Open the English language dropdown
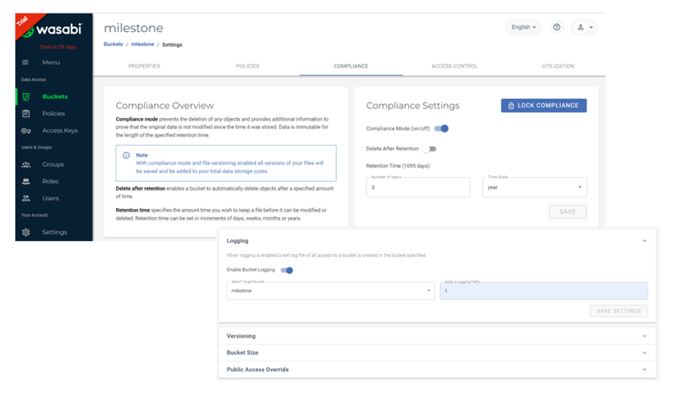Screen dimensions: 687x393 click(x=524, y=28)
